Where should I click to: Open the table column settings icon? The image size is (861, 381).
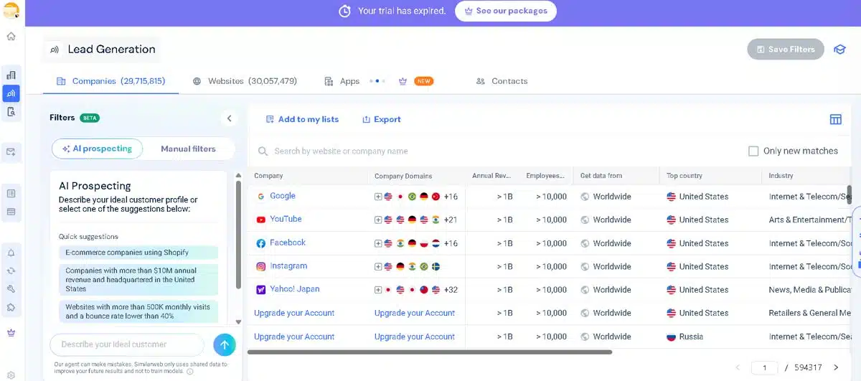pyautogui.click(x=836, y=120)
